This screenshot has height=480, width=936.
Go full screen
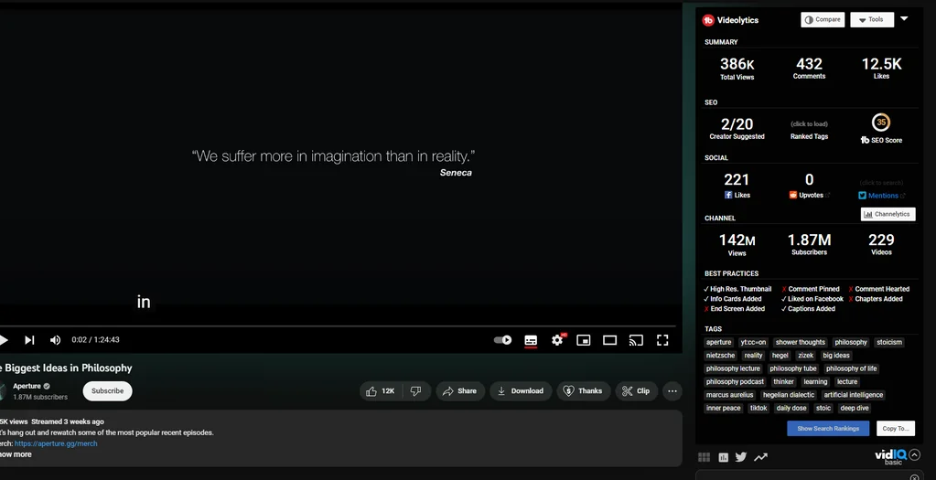(662, 340)
